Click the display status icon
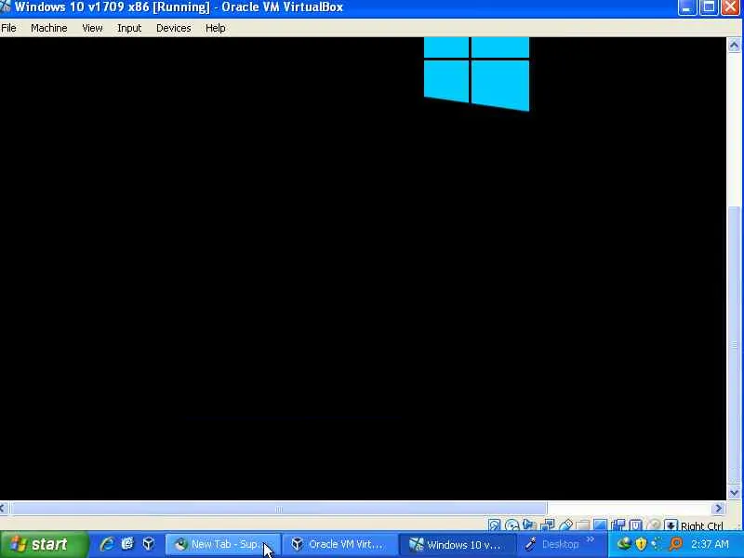Image resolution: width=744 pixels, height=558 pixels. (x=600, y=525)
